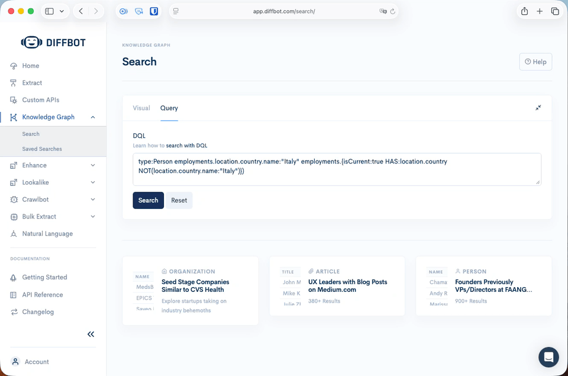Click the Crawlbot sidebar icon

click(14, 200)
